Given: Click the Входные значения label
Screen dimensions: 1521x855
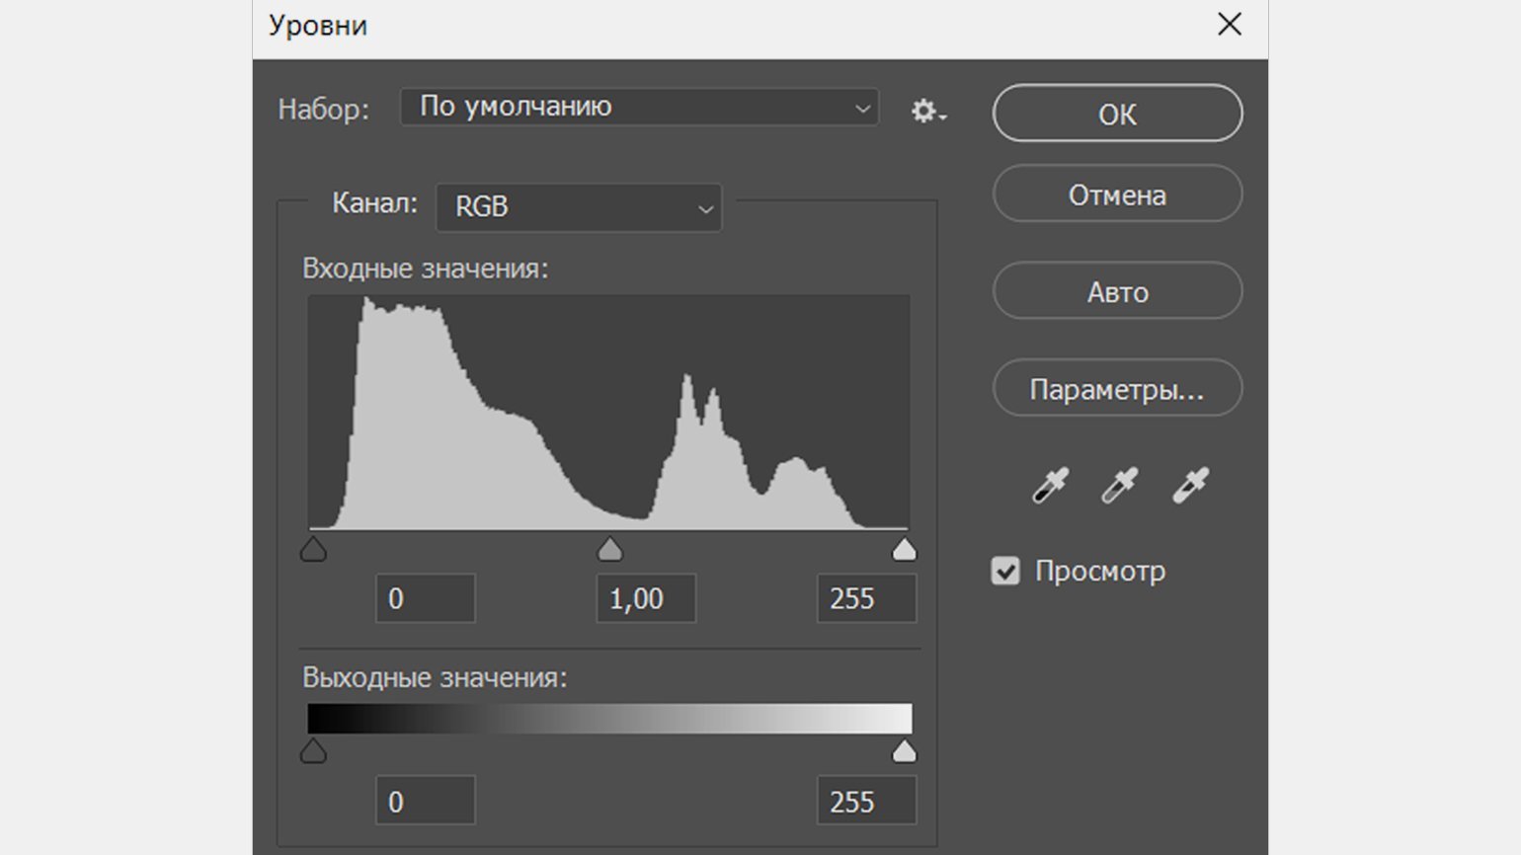Looking at the screenshot, I should tap(425, 269).
